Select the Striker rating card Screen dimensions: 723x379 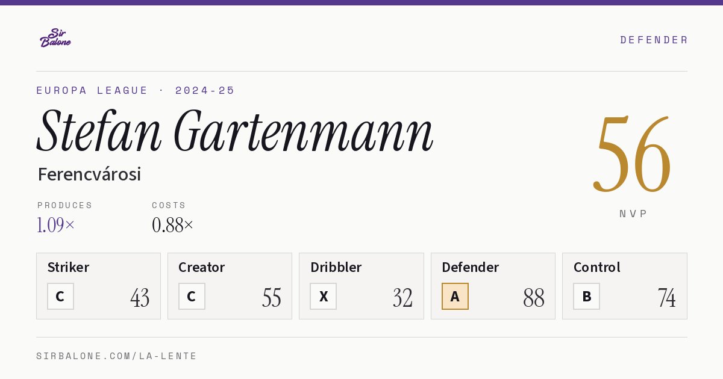click(98, 286)
